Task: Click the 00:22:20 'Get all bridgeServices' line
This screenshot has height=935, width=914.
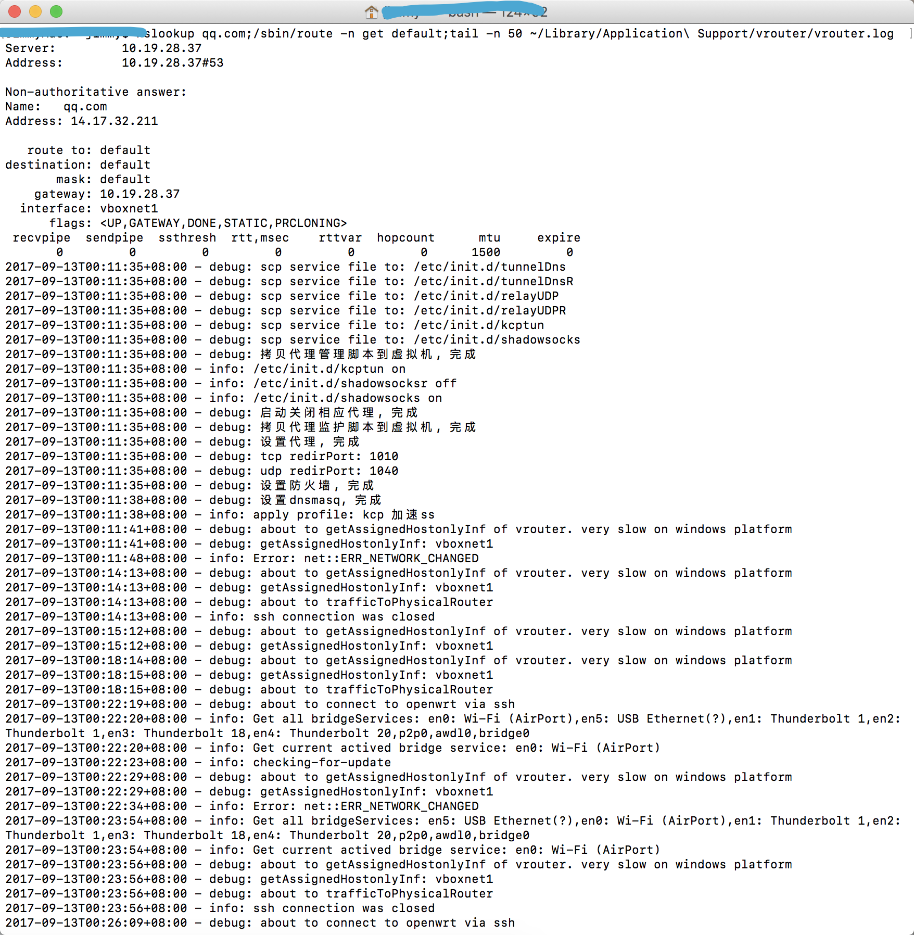Action: click(453, 726)
